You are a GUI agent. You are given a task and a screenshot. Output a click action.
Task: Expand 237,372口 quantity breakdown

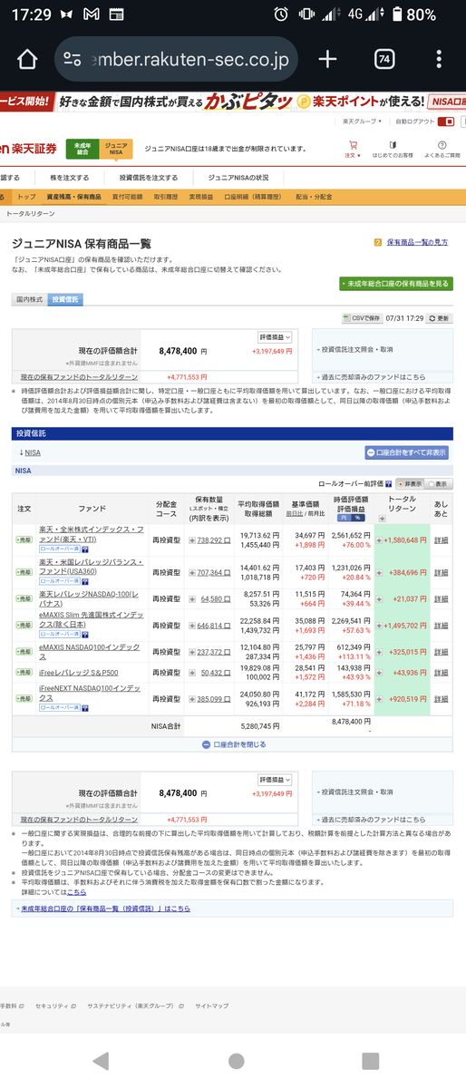(x=190, y=652)
